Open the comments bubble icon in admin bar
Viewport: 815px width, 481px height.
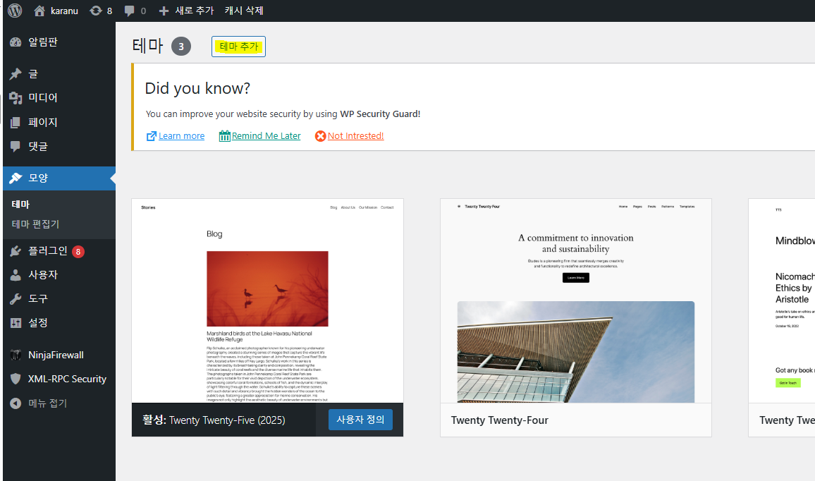click(130, 11)
